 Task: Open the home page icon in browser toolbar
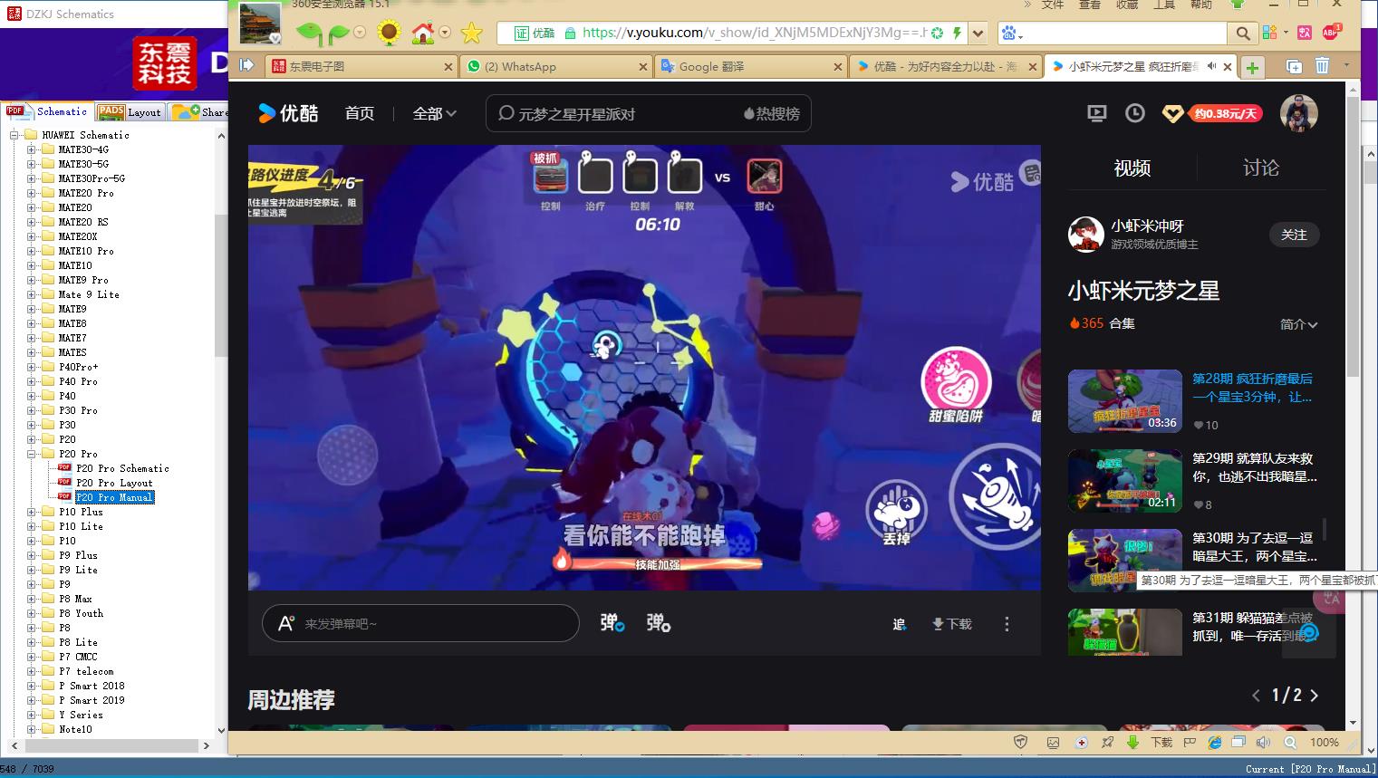pos(422,34)
